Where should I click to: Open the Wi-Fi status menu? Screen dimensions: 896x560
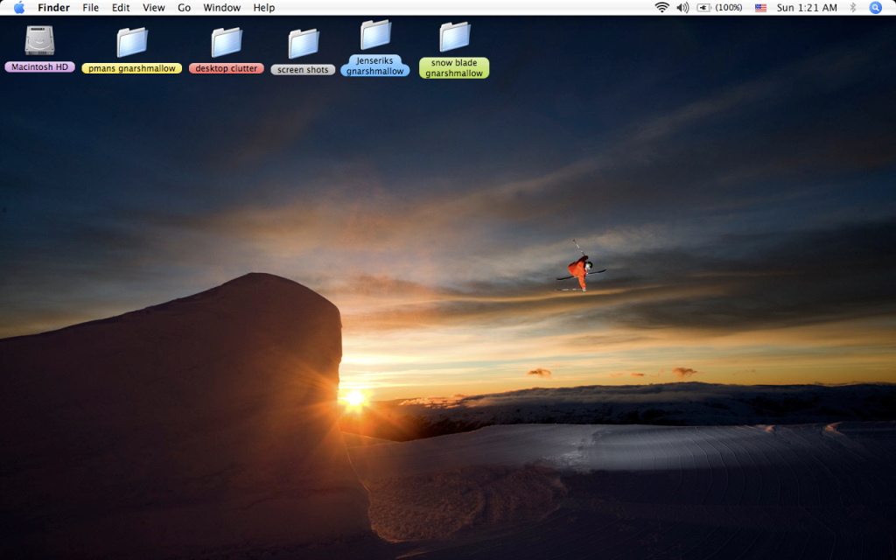[661, 8]
